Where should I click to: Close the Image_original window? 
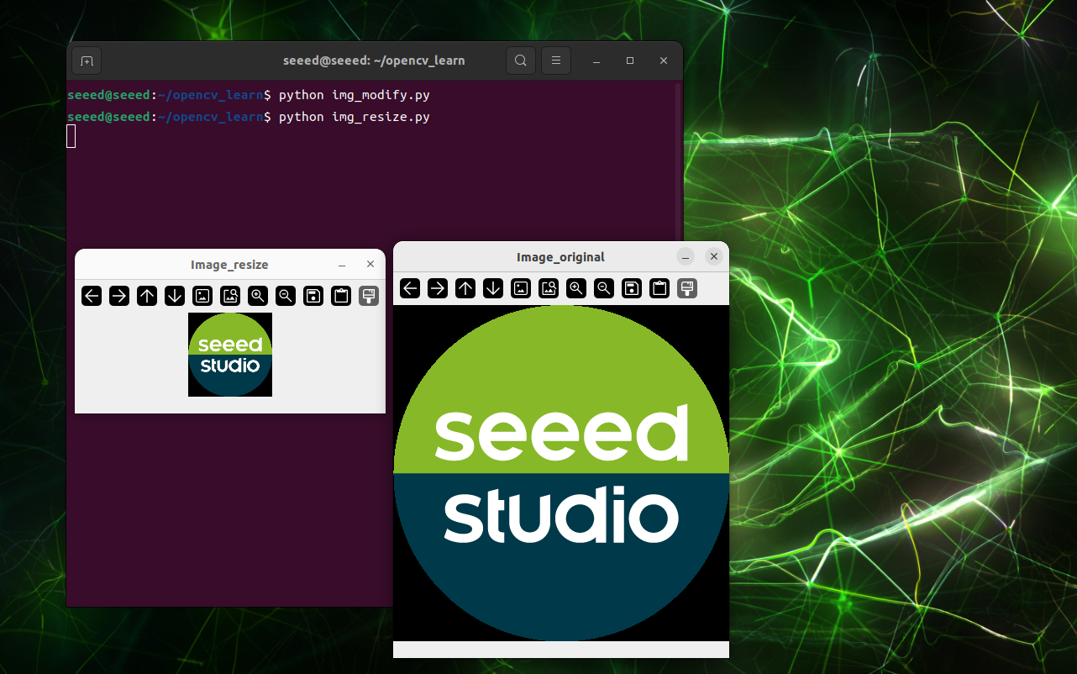714,256
